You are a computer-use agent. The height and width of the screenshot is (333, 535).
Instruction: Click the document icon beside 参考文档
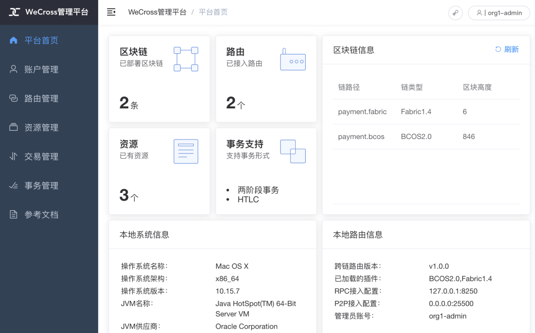13,214
